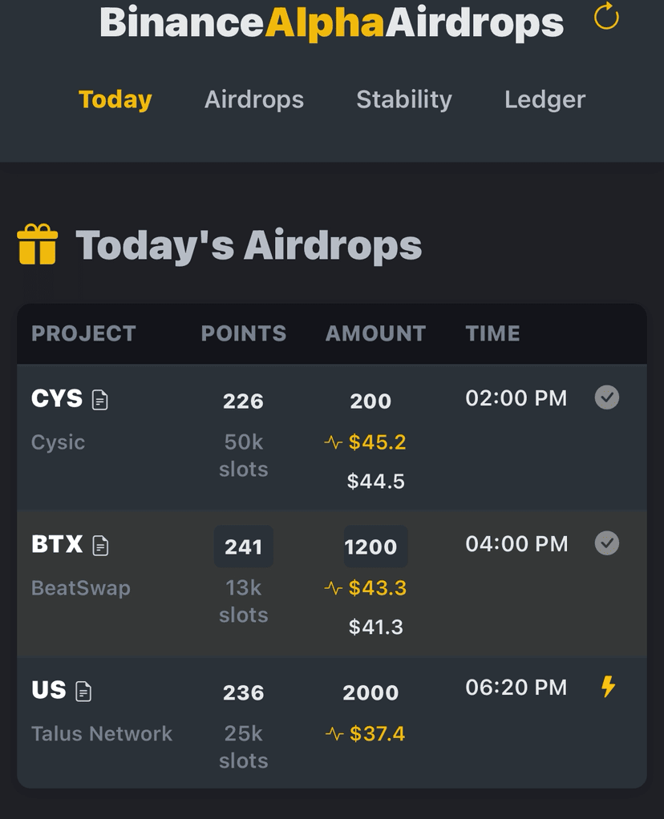Click the BinanceAlphaAirdrops site title
Viewport: 664px width, 819px height.
click(x=331, y=22)
